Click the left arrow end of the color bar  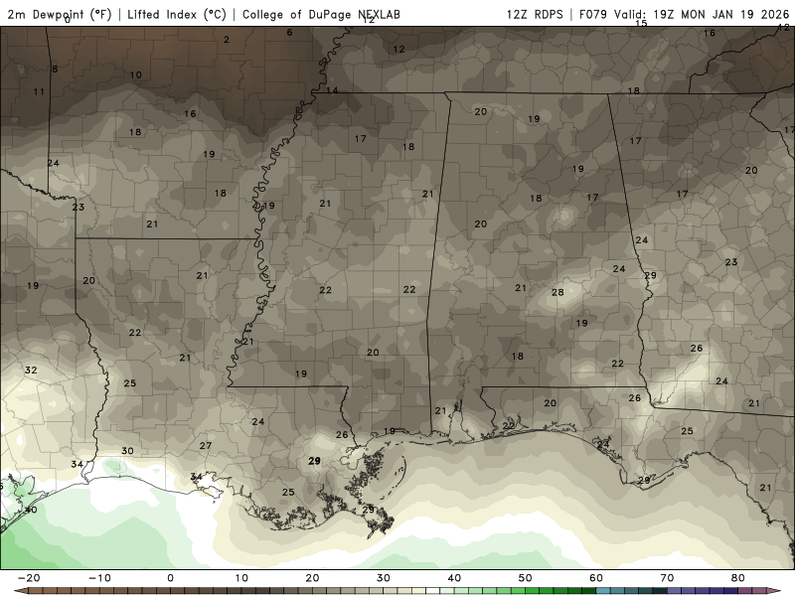coord(20,590)
